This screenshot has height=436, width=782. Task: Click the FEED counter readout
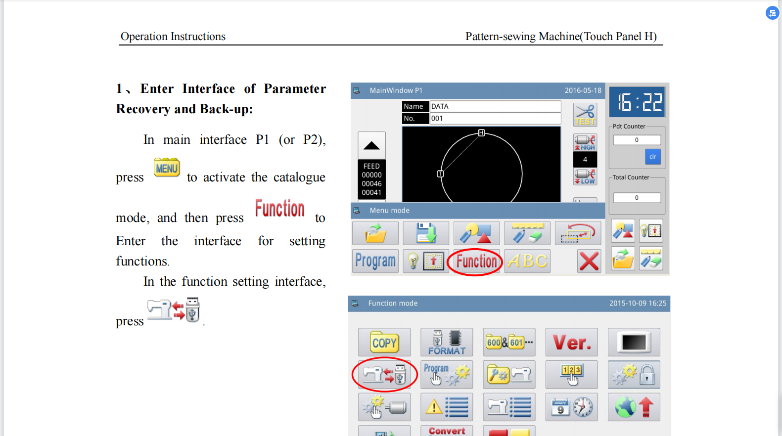[371, 179]
